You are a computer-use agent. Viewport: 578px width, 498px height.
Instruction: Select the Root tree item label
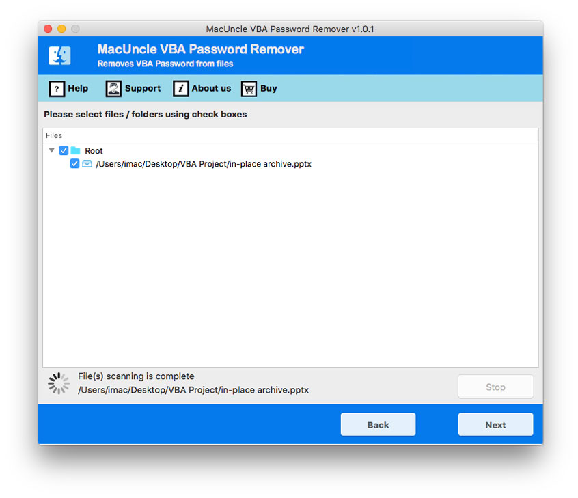[x=94, y=151]
